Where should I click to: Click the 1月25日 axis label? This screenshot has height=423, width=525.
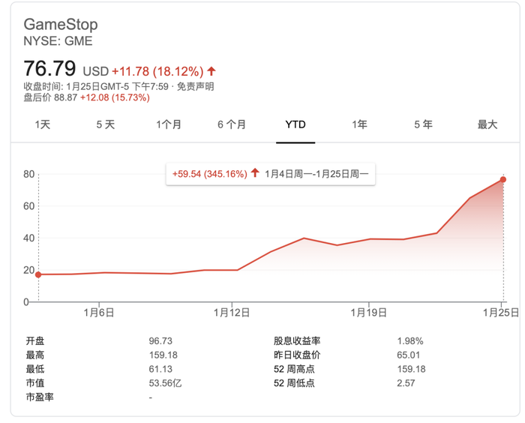(x=501, y=313)
